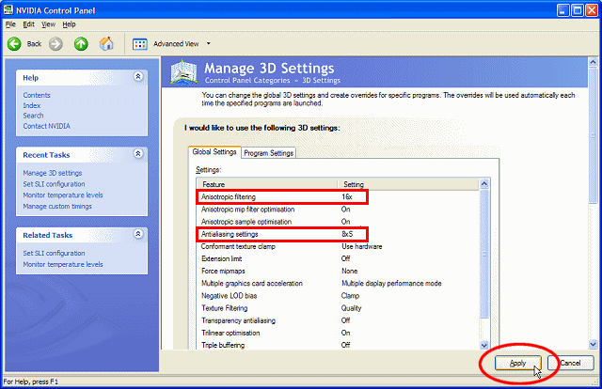Open the Index help link
The width and height of the screenshot is (602, 389).
coord(31,105)
